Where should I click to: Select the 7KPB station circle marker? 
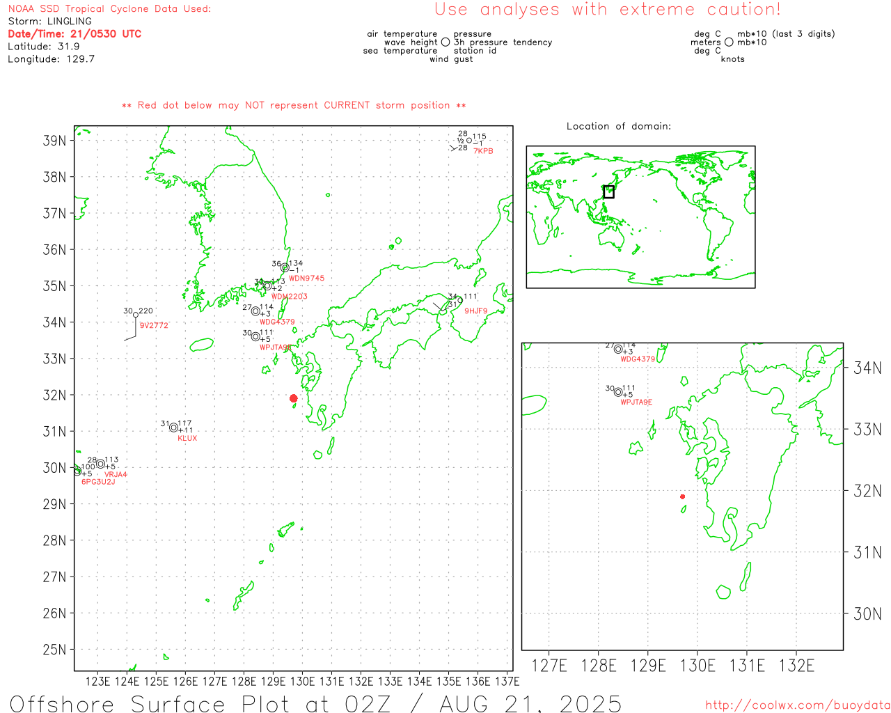pyautogui.click(x=468, y=141)
